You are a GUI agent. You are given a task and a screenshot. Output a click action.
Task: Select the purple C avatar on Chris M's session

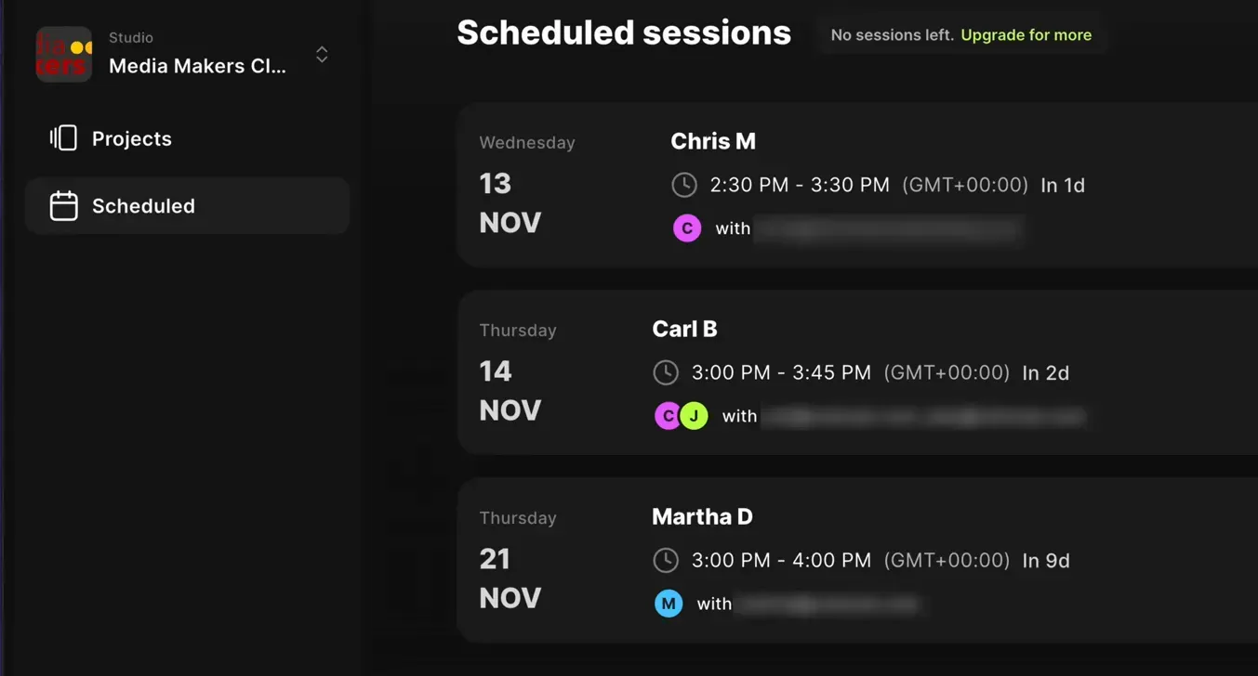pyautogui.click(x=686, y=227)
